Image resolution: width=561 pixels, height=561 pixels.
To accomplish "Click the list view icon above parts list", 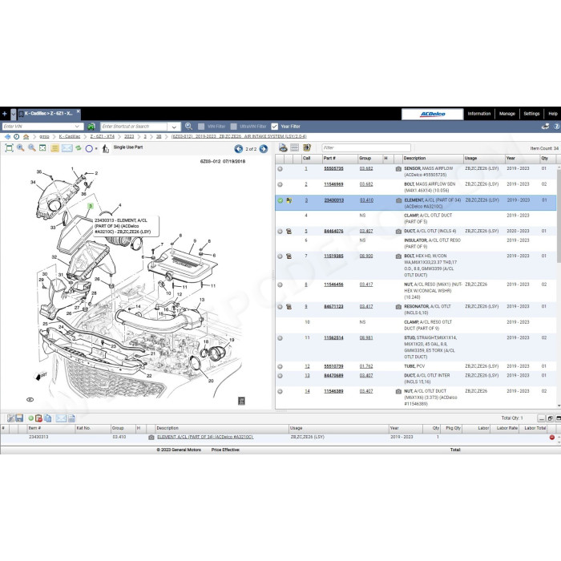I will (x=294, y=147).
